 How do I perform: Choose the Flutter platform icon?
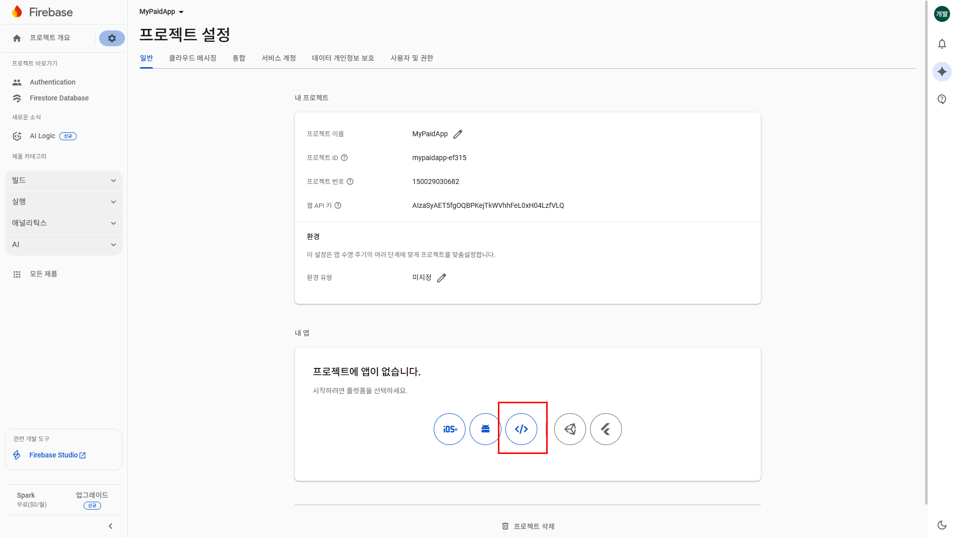(605, 429)
